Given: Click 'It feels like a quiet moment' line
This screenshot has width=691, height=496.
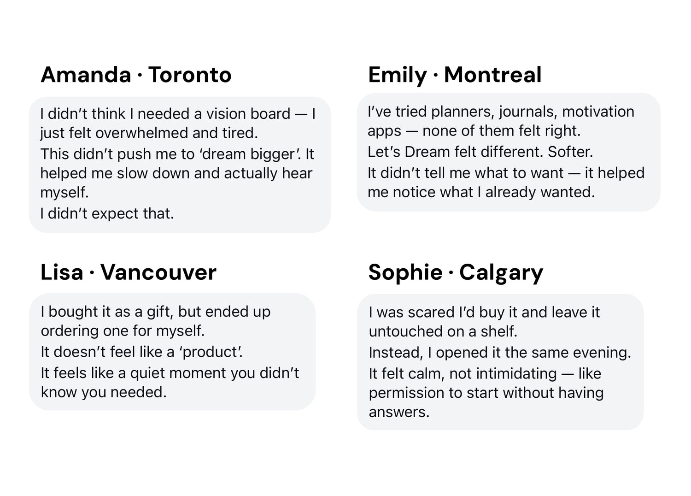Looking at the screenshot, I should pos(170,373).
